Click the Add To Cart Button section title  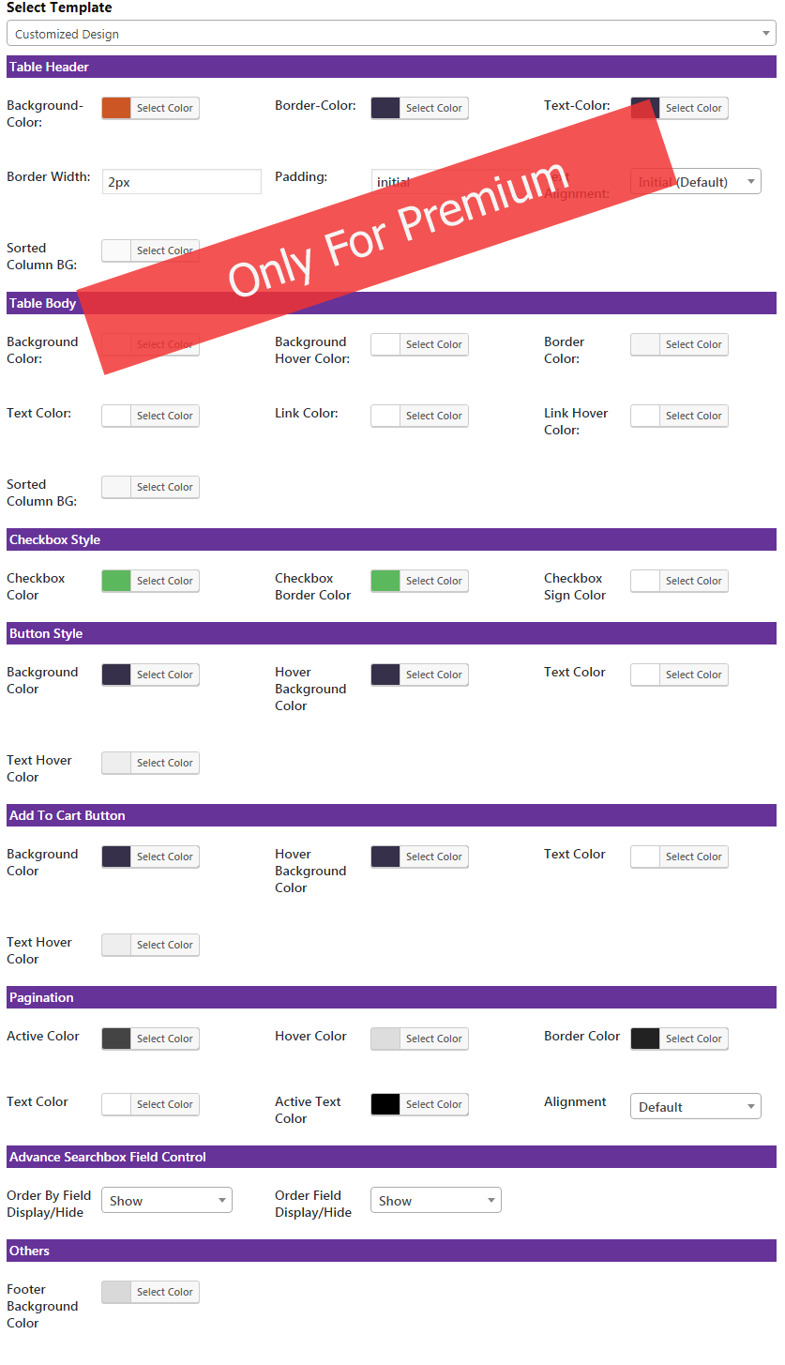pyautogui.click(x=68, y=815)
